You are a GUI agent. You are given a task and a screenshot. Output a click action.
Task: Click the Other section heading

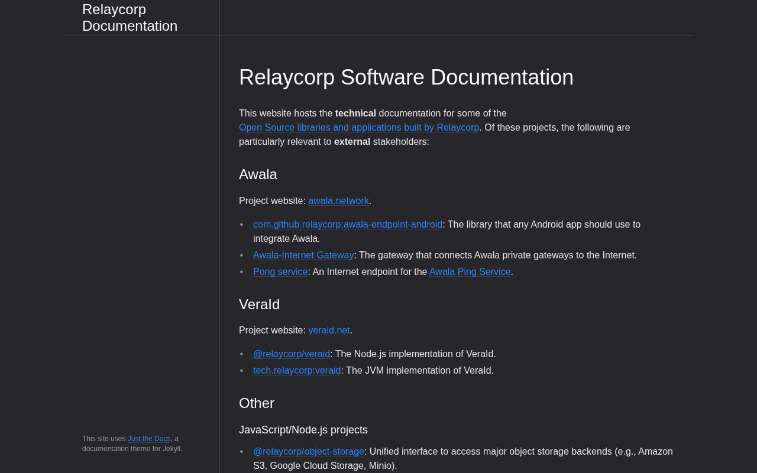pyautogui.click(x=256, y=403)
